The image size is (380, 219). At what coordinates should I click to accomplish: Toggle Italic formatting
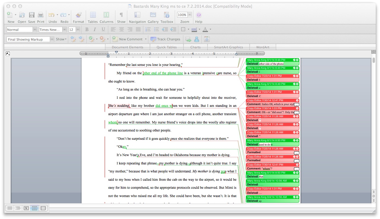point(95,29)
